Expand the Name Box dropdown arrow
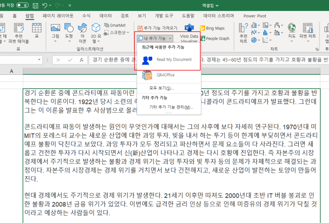The width and height of the screenshot is (329, 223). [39, 60]
